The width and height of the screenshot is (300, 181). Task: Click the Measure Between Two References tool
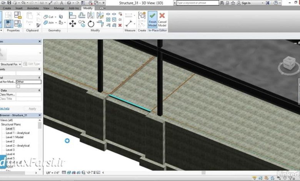tap(129, 24)
